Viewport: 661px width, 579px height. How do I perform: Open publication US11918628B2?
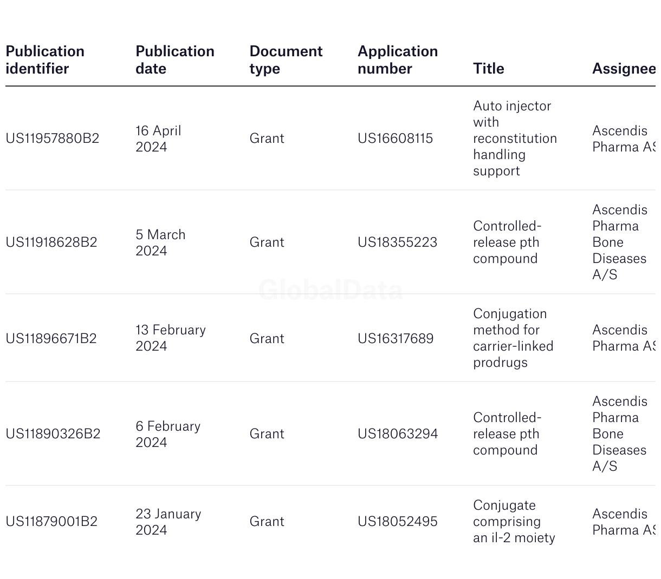click(51, 242)
